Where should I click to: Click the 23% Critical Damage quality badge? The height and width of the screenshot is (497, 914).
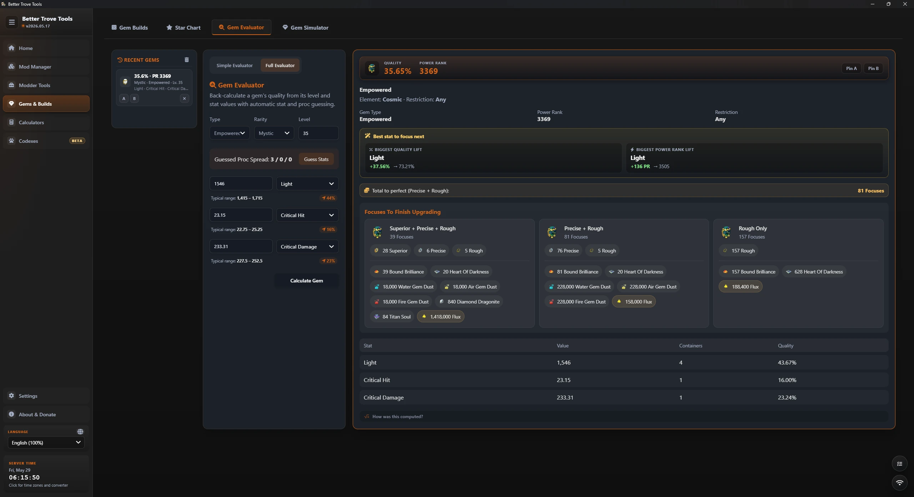(328, 261)
